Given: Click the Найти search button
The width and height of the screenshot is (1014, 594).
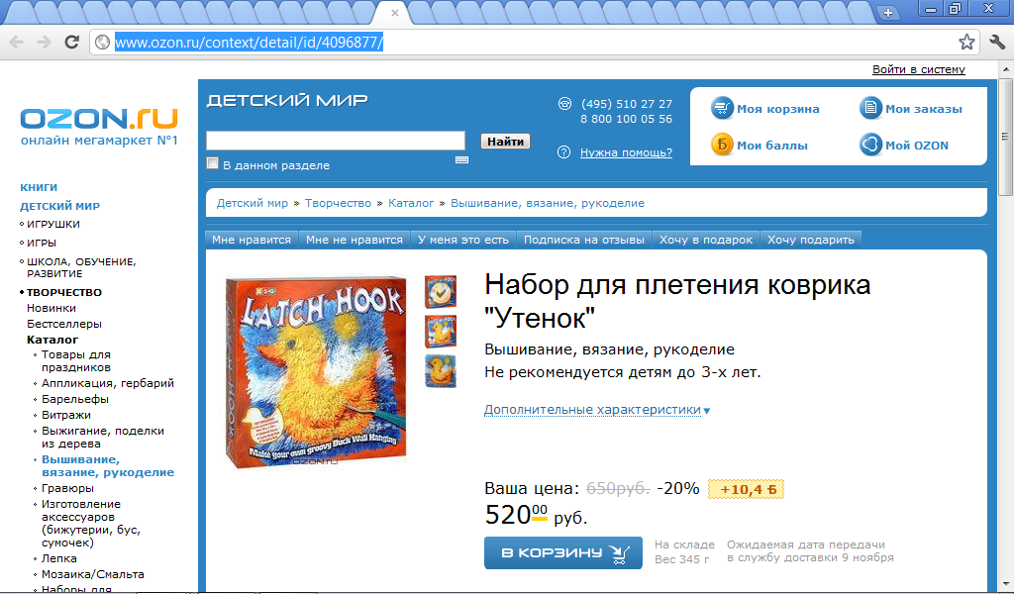Looking at the screenshot, I should pos(505,141).
